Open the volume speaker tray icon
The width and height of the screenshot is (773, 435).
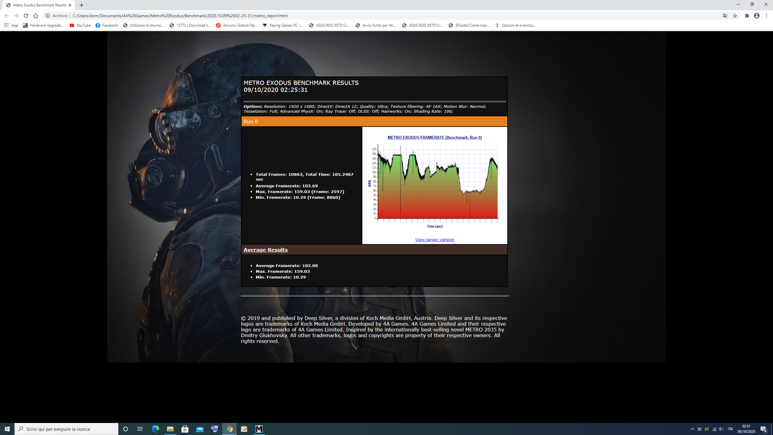coord(722,429)
